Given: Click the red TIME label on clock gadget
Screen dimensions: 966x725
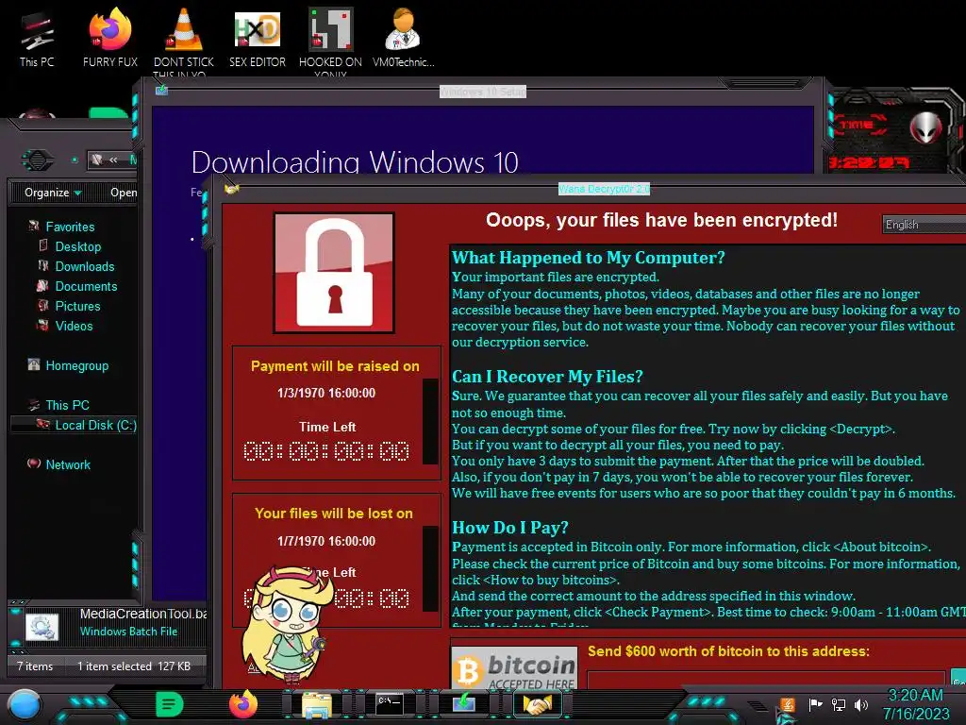Looking at the screenshot, I should [858, 125].
